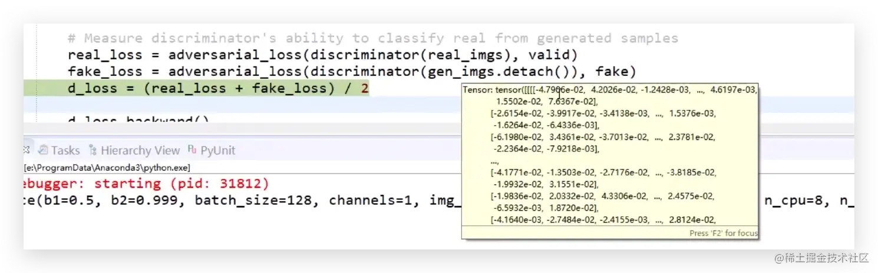Click the 'fake' argument ending the fake_loss line
The image size is (878, 273).
coord(612,71)
